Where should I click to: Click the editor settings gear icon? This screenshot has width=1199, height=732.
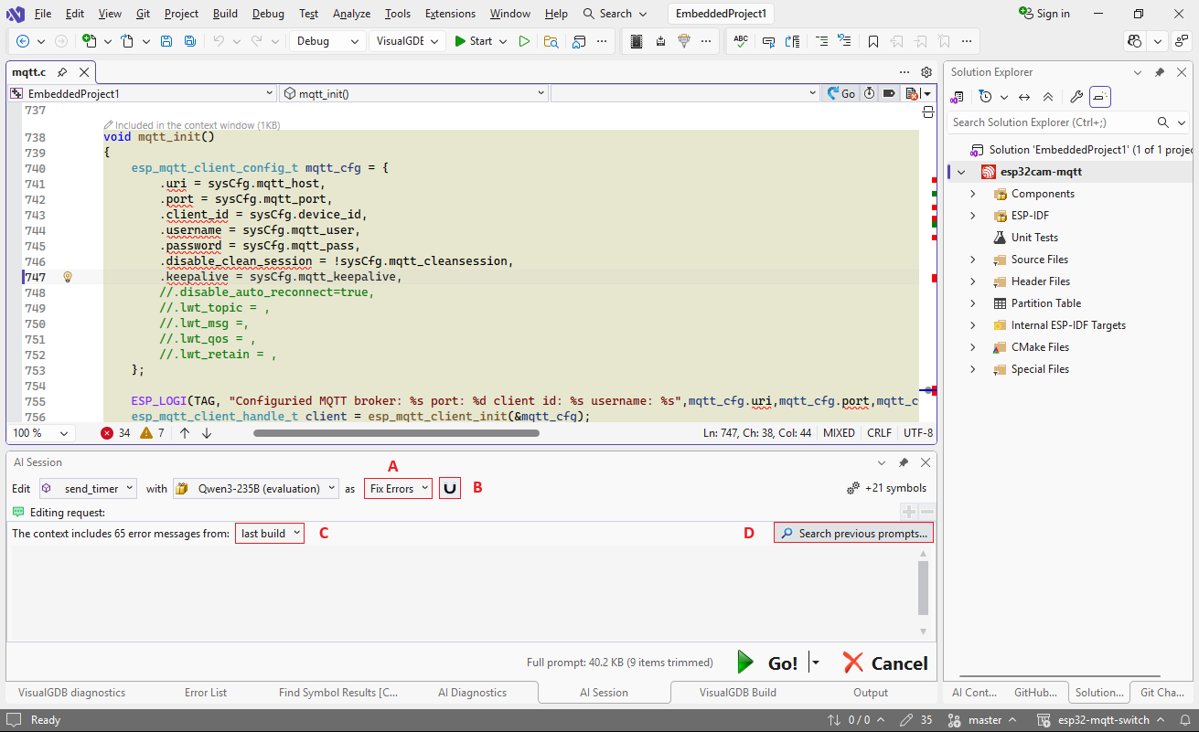pos(926,72)
